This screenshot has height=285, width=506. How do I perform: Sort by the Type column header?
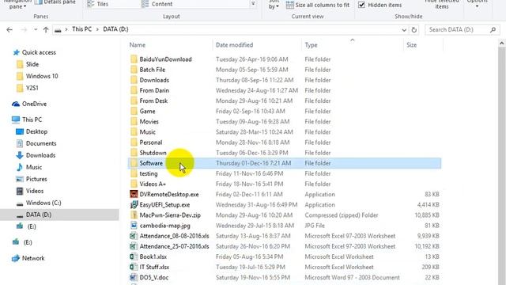[311, 45]
